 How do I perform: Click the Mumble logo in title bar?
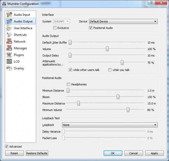[4, 4]
